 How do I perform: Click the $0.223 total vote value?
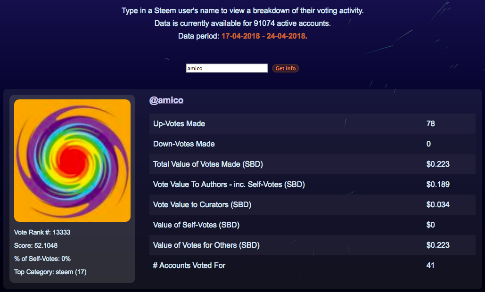point(437,164)
